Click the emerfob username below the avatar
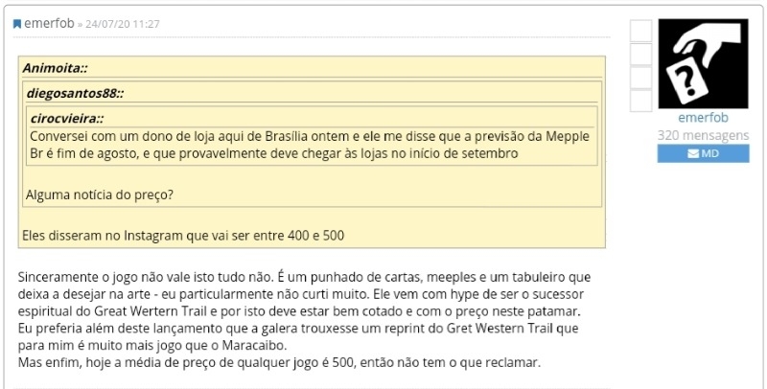 [x=703, y=118]
